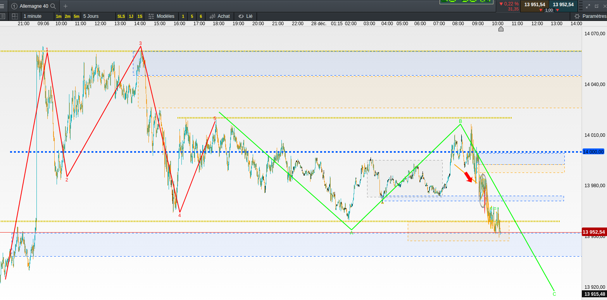Select the current price label 13 952,54
Screen dimensions: 607x300
[x=593, y=232]
